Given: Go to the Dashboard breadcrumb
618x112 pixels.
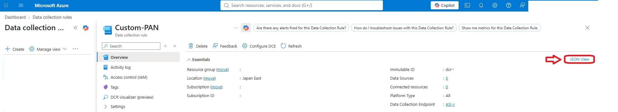Looking at the screenshot, I should (x=15, y=17).
